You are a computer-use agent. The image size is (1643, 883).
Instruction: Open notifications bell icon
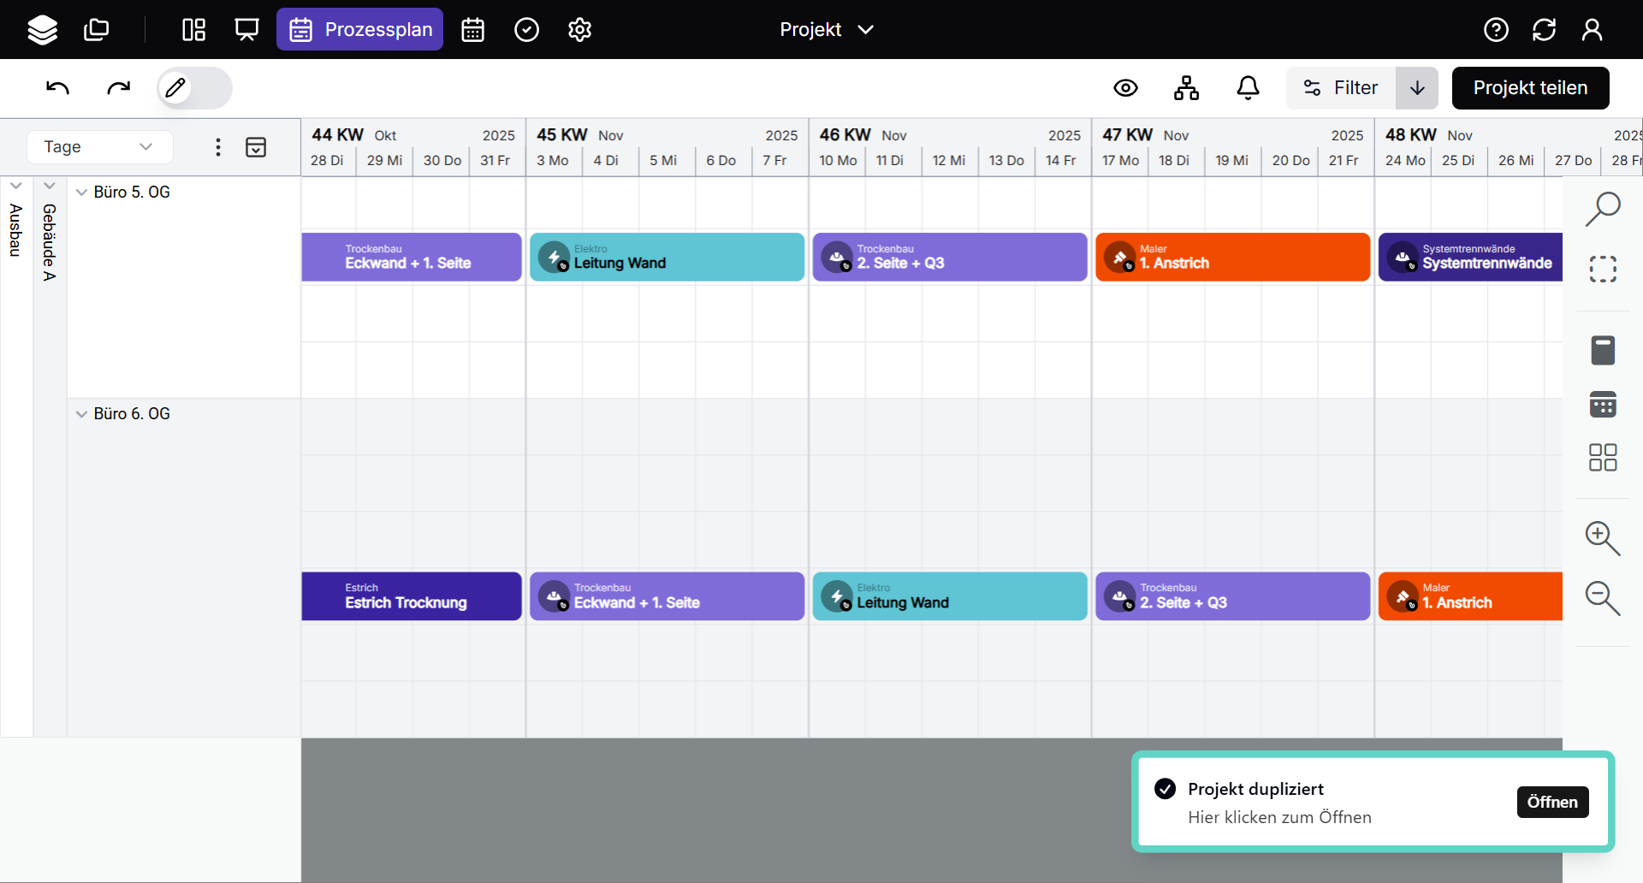(1248, 88)
